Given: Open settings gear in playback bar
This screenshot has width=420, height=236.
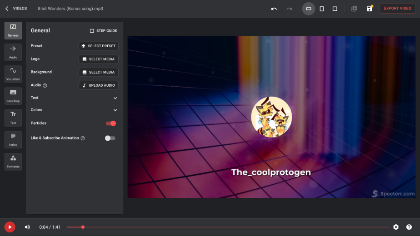Looking at the screenshot, I should click(x=396, y=227).
